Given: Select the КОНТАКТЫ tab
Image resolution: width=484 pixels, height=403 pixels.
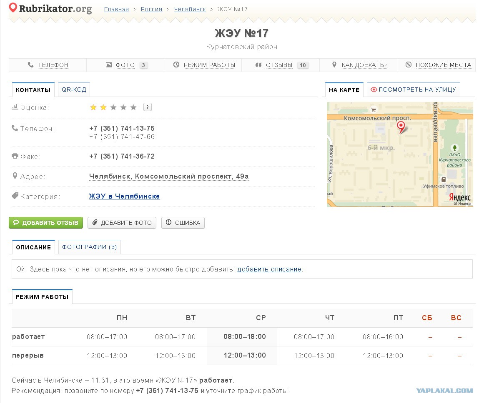Looking at the screenshot, I should pos(33,90).
